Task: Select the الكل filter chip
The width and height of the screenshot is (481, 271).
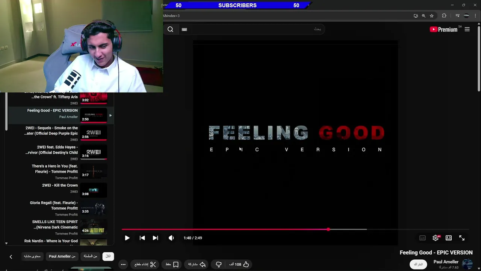Action: [108, 256]
